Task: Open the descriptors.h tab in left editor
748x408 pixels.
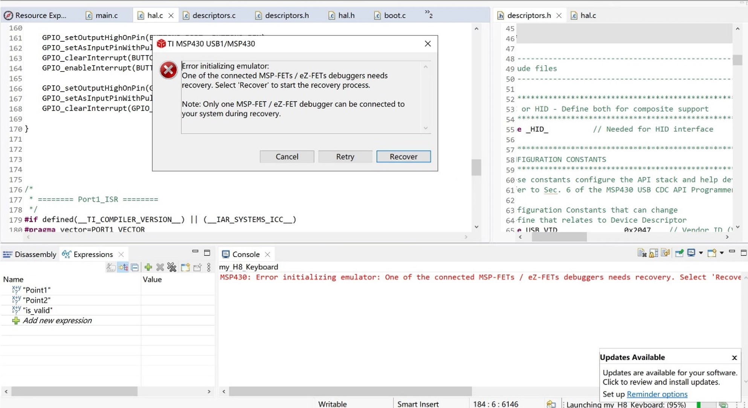Action: point(282,15)
